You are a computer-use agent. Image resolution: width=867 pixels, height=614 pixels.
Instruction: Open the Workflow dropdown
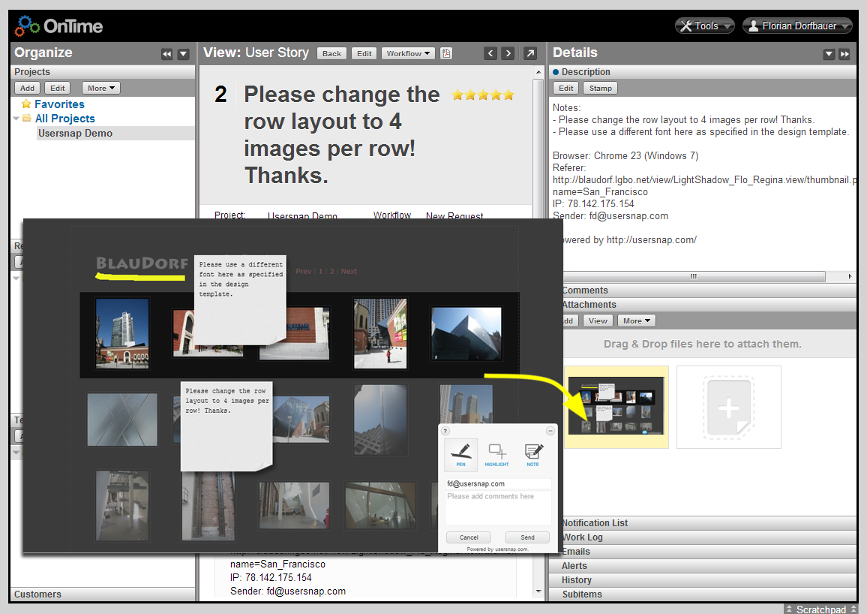tap(408, 53)
